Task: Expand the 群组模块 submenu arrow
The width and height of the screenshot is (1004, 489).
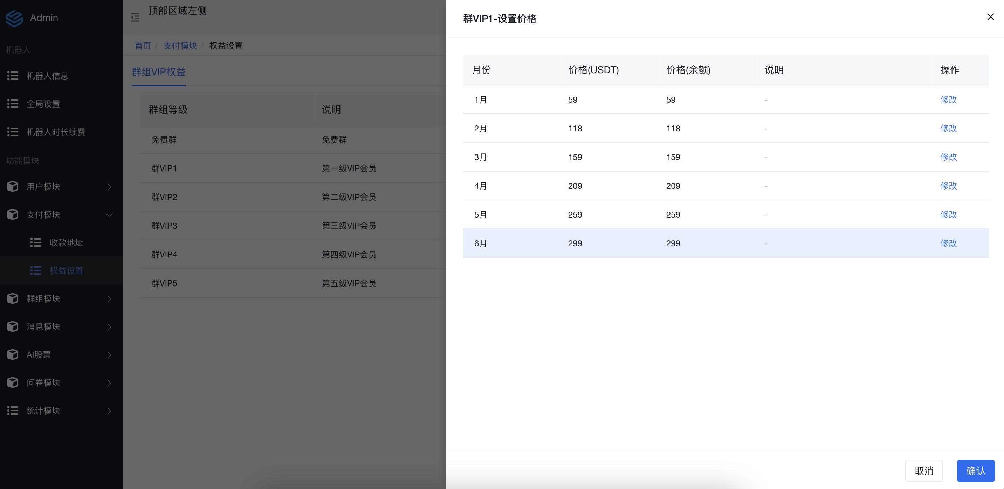Action: [x=109, y=299]
